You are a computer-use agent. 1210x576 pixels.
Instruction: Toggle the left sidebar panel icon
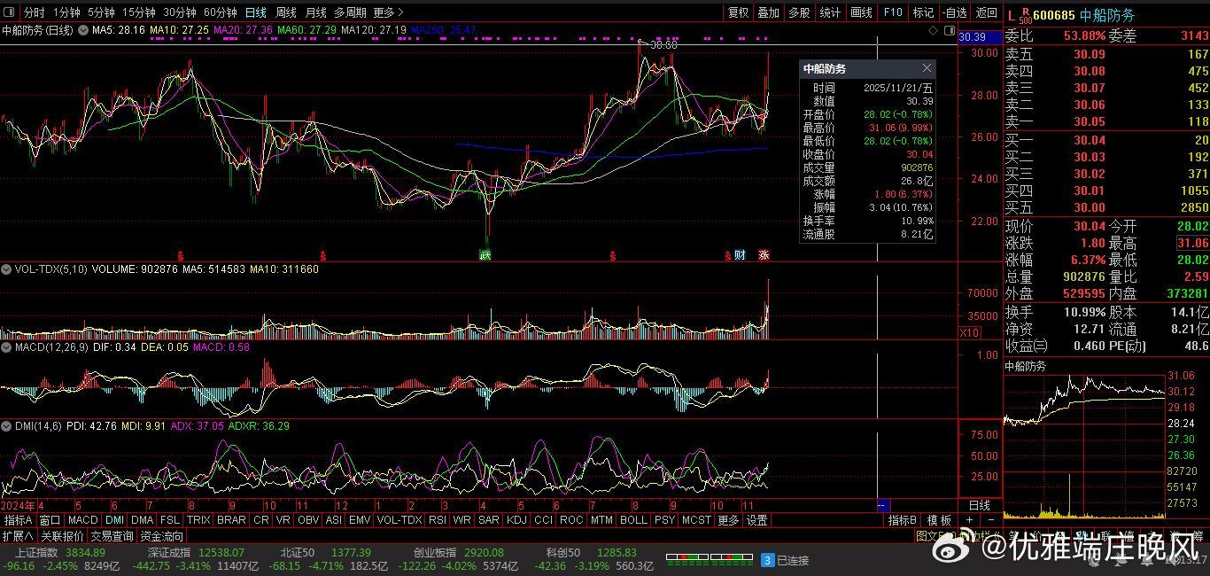10,12
